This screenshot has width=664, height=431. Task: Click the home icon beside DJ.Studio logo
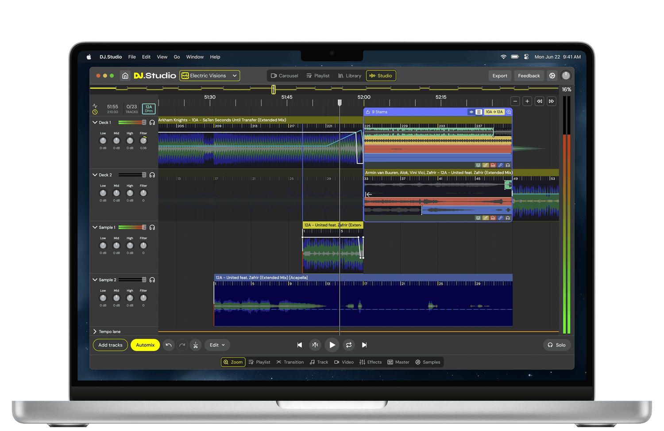(x=125, y=76)
